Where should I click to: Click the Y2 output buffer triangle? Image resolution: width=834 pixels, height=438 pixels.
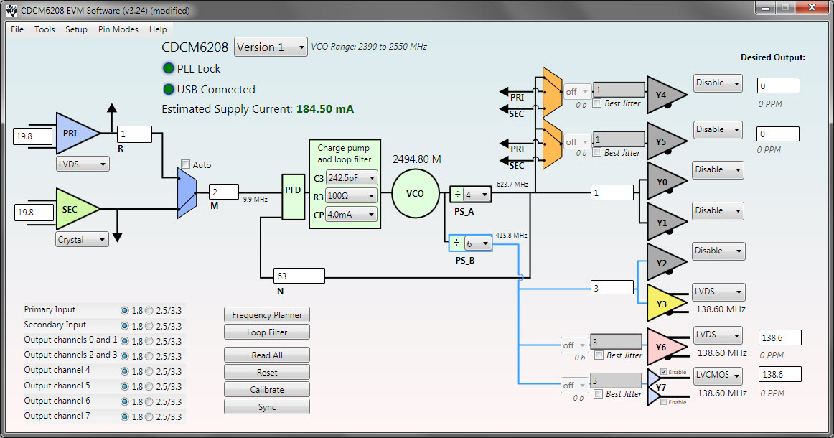(665, 262)
